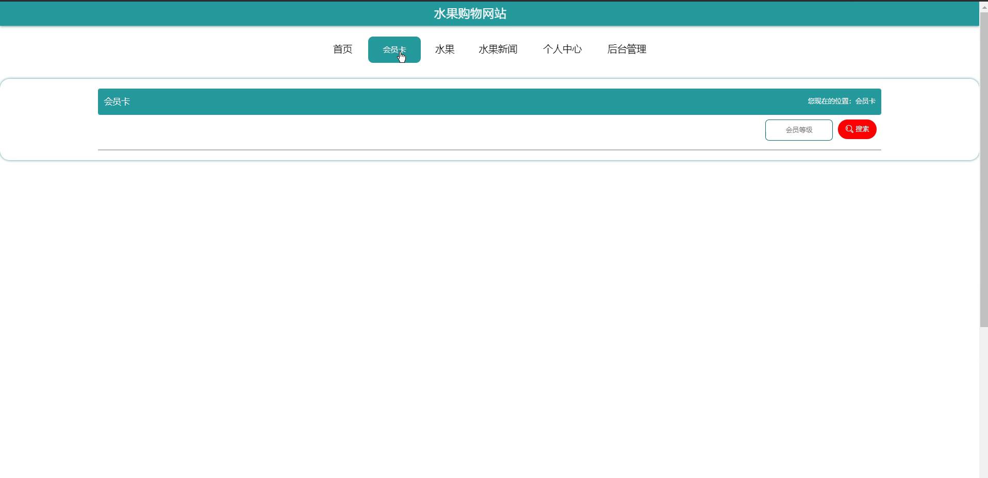The image size is (988, 478).
Task: Select the 会员卡 navigation tab
Action: click(394, 49)
